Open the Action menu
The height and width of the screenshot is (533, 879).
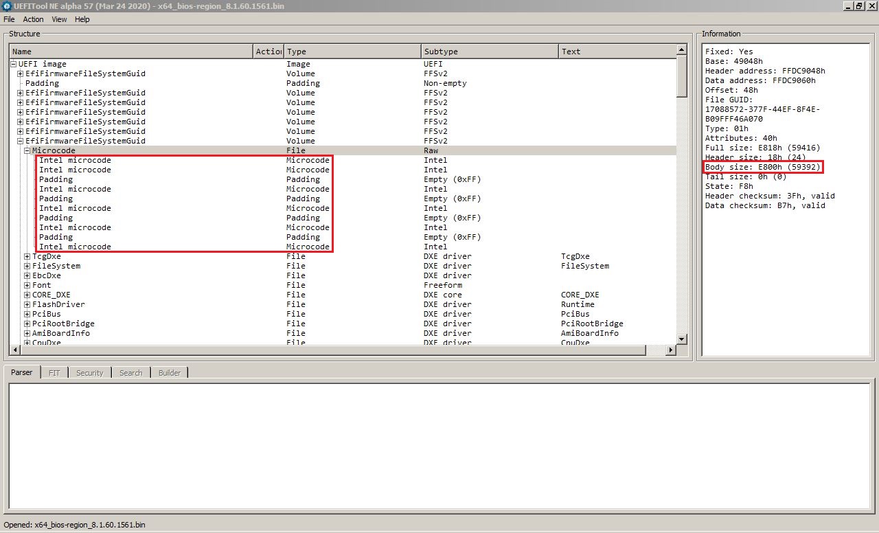(x=33, y=19)
